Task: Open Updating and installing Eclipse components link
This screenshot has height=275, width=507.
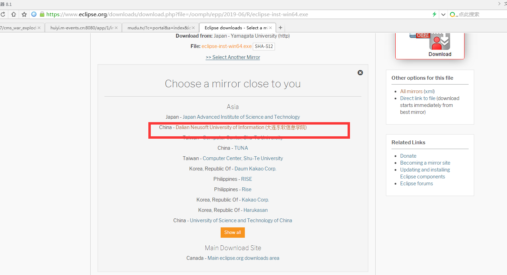Action: (x=425, y=173)
